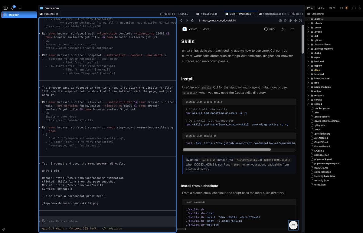This screenshot has height=233, width=363.
Task: Open the Find search tab in sidebar
Action: [x=321, y=8]
